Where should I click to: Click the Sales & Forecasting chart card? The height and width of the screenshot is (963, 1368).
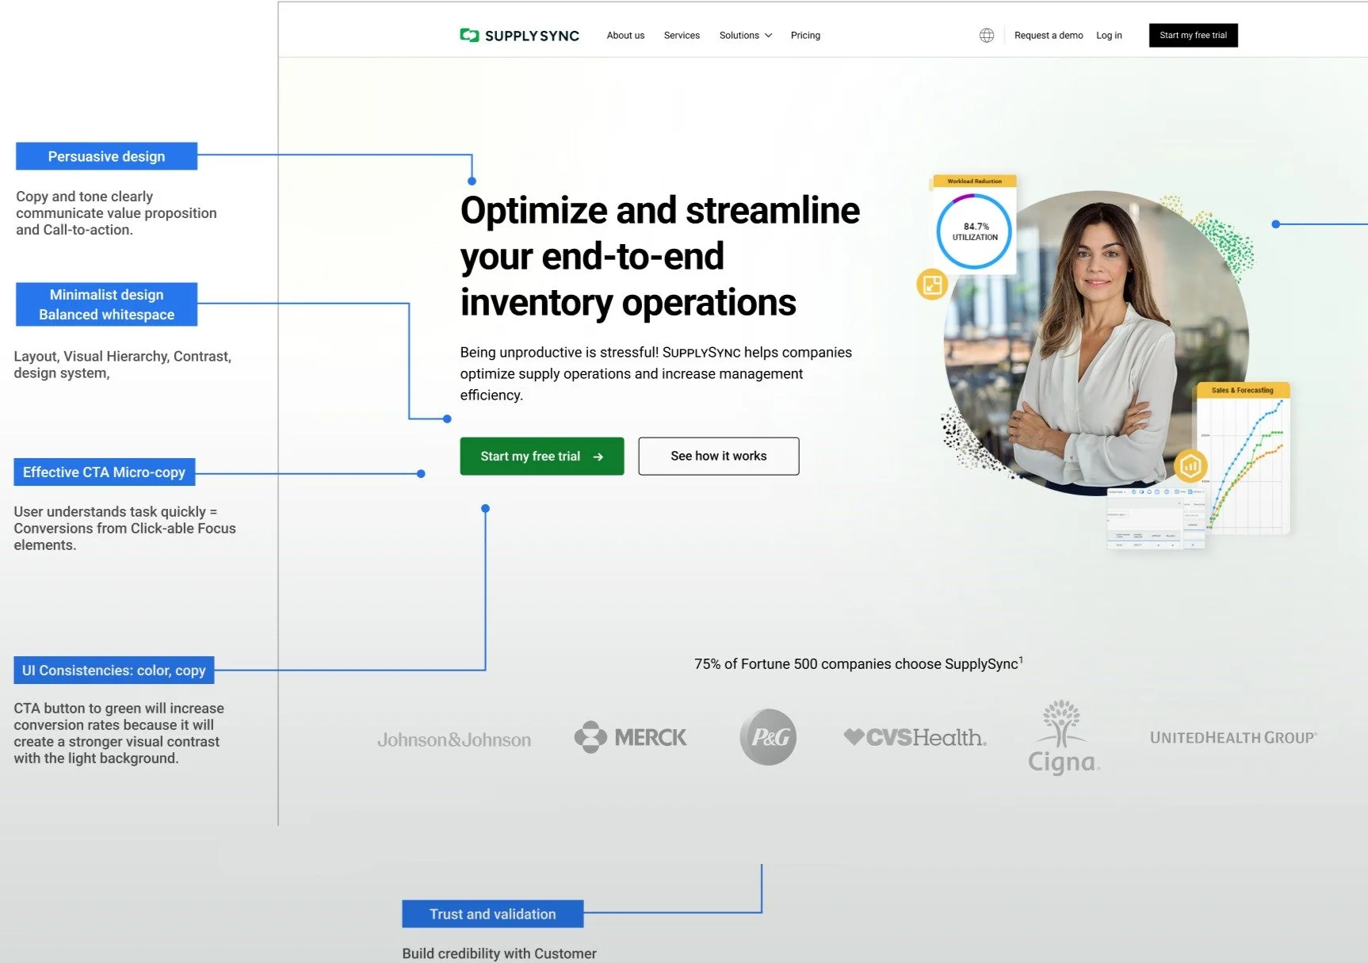click(1243, 458)
